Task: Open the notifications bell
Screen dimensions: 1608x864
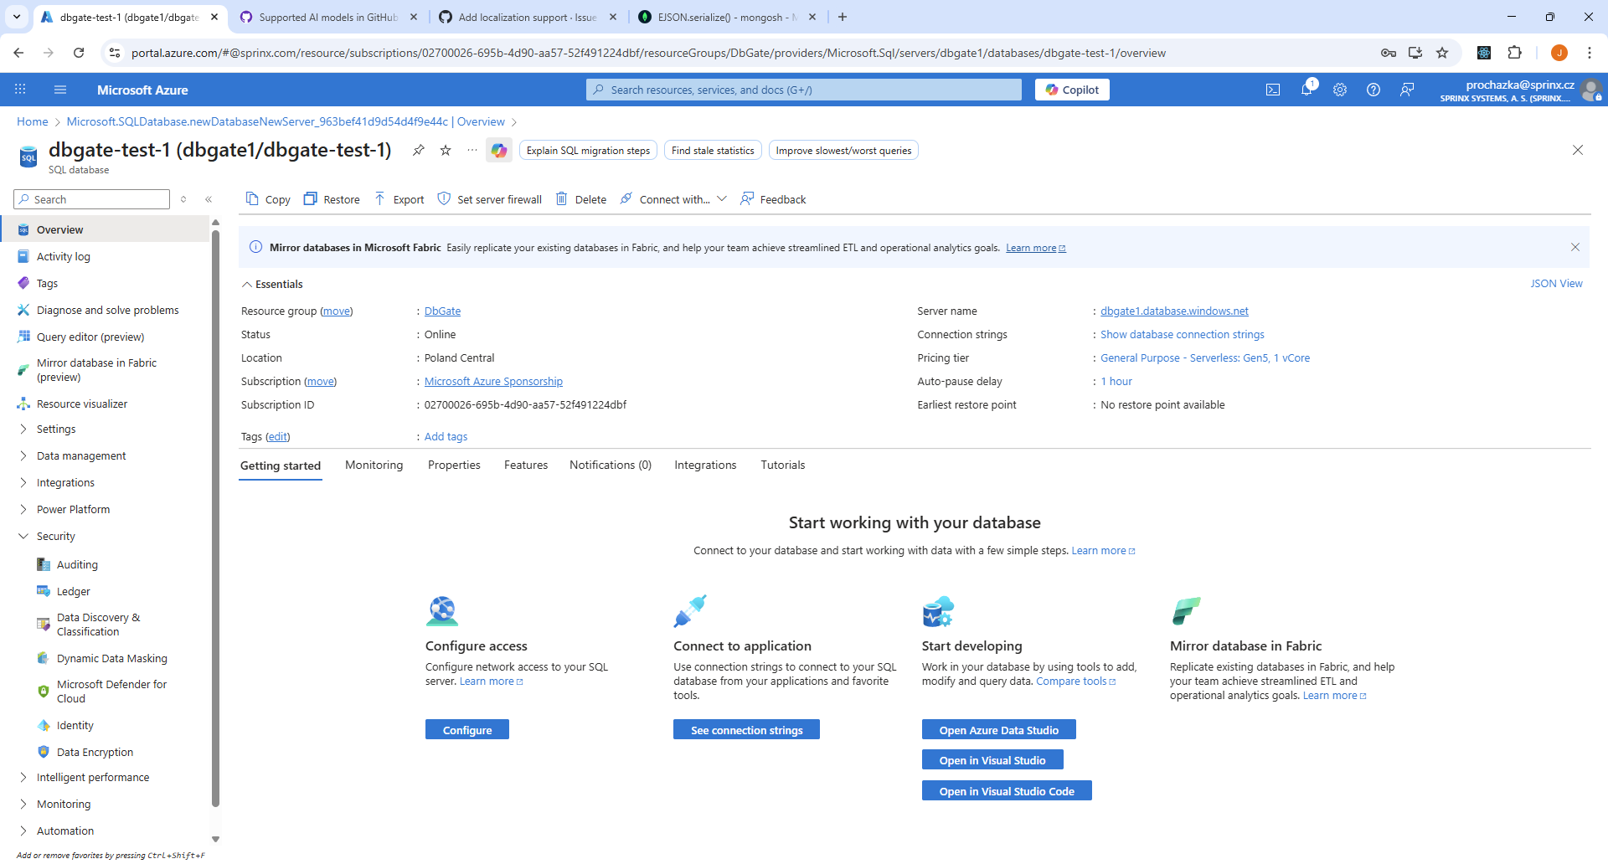Action: pos(1306,90)
